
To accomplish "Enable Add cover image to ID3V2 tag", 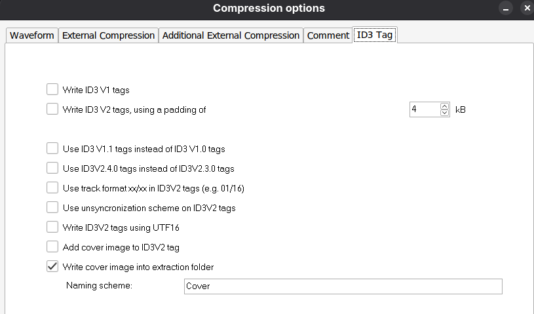I will point(52,247).
